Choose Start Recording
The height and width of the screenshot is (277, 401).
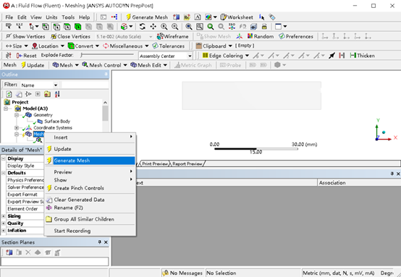[x=90, y=231]
